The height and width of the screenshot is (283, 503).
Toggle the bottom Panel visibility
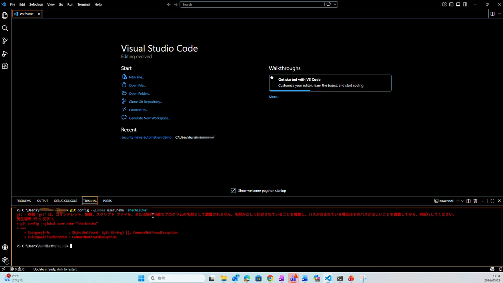click(458, 4)
